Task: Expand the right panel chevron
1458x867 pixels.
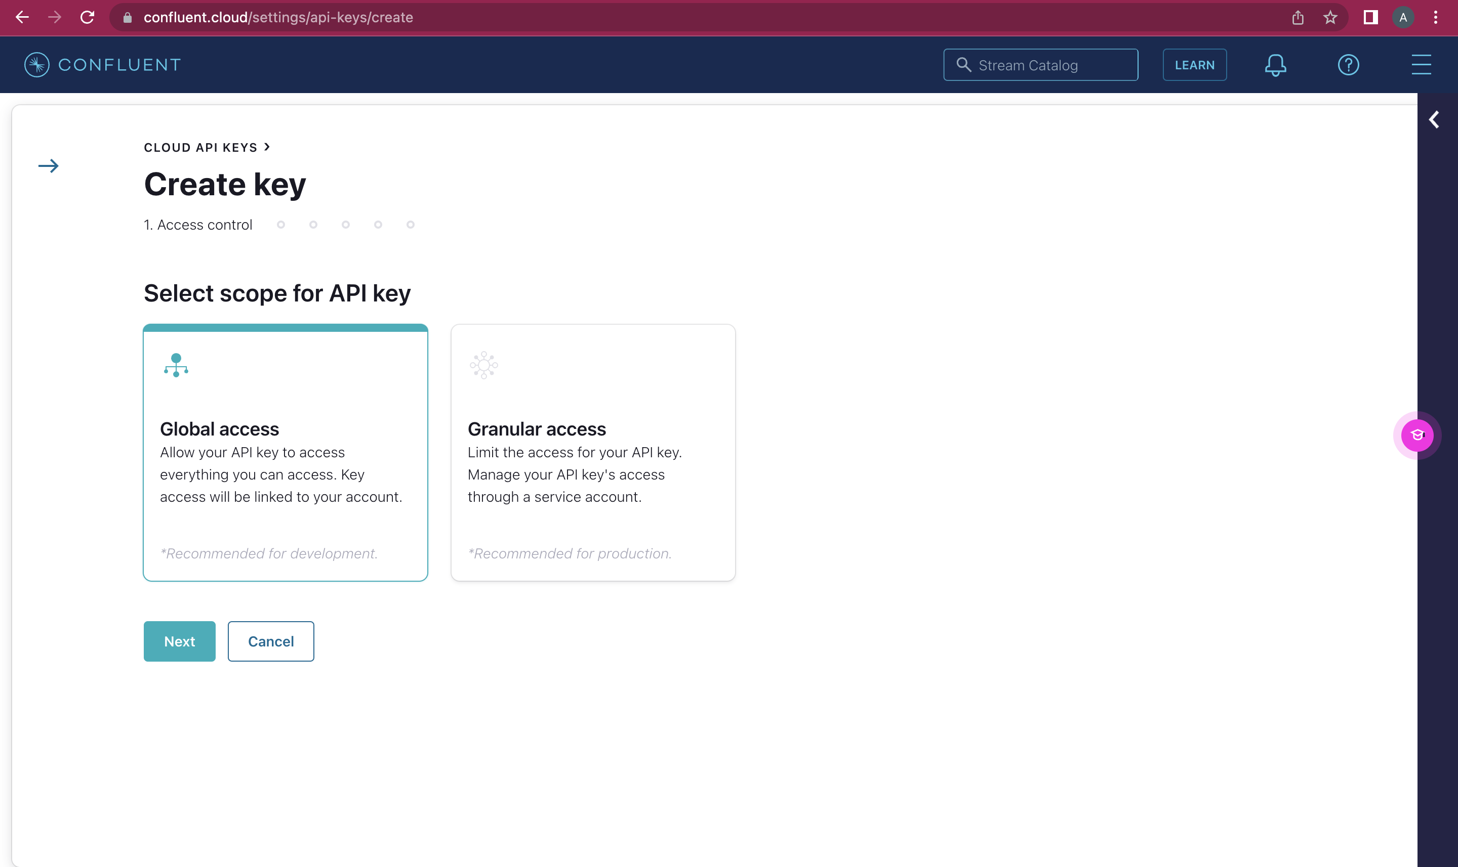Action: (1434, 120)
